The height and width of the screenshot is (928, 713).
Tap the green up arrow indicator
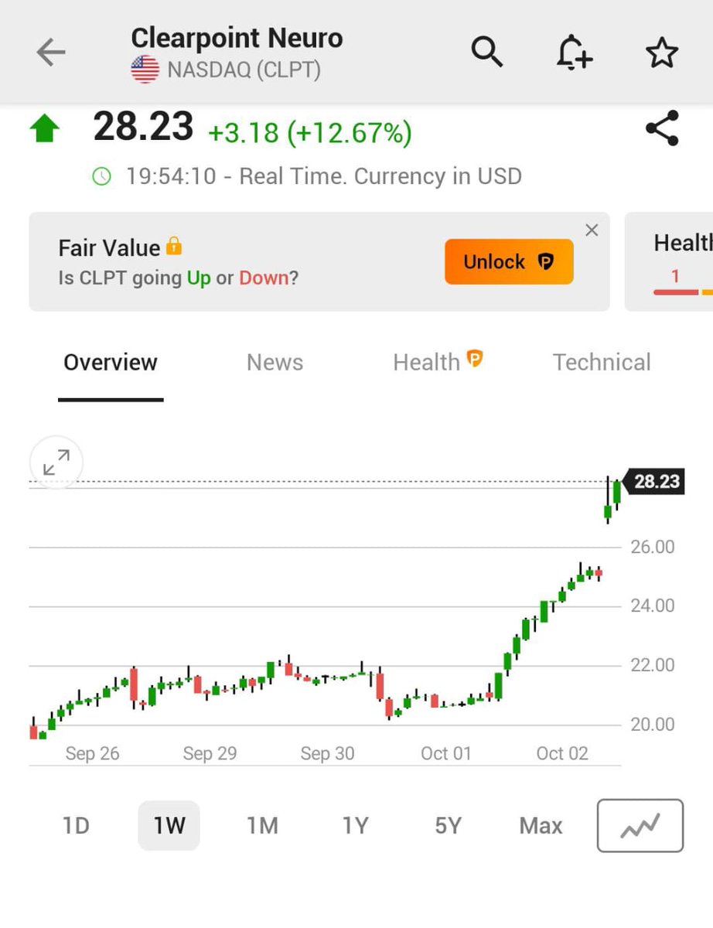pos(44,128)
